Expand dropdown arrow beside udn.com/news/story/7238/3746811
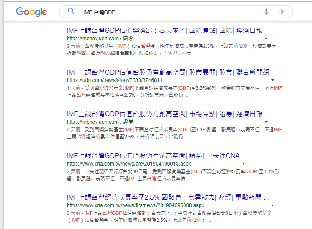Viewport: 312px width, 229px height. click(273, 80)
